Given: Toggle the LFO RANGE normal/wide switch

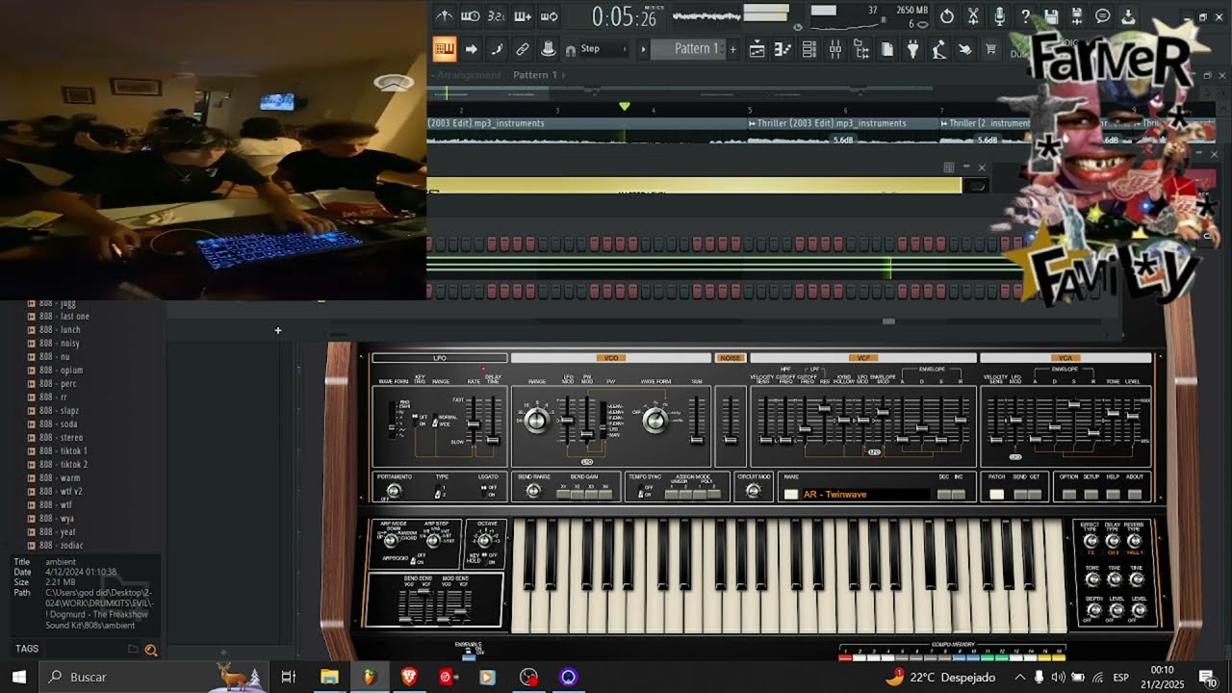Looking at the screenshot, I should tap(435, 422).
